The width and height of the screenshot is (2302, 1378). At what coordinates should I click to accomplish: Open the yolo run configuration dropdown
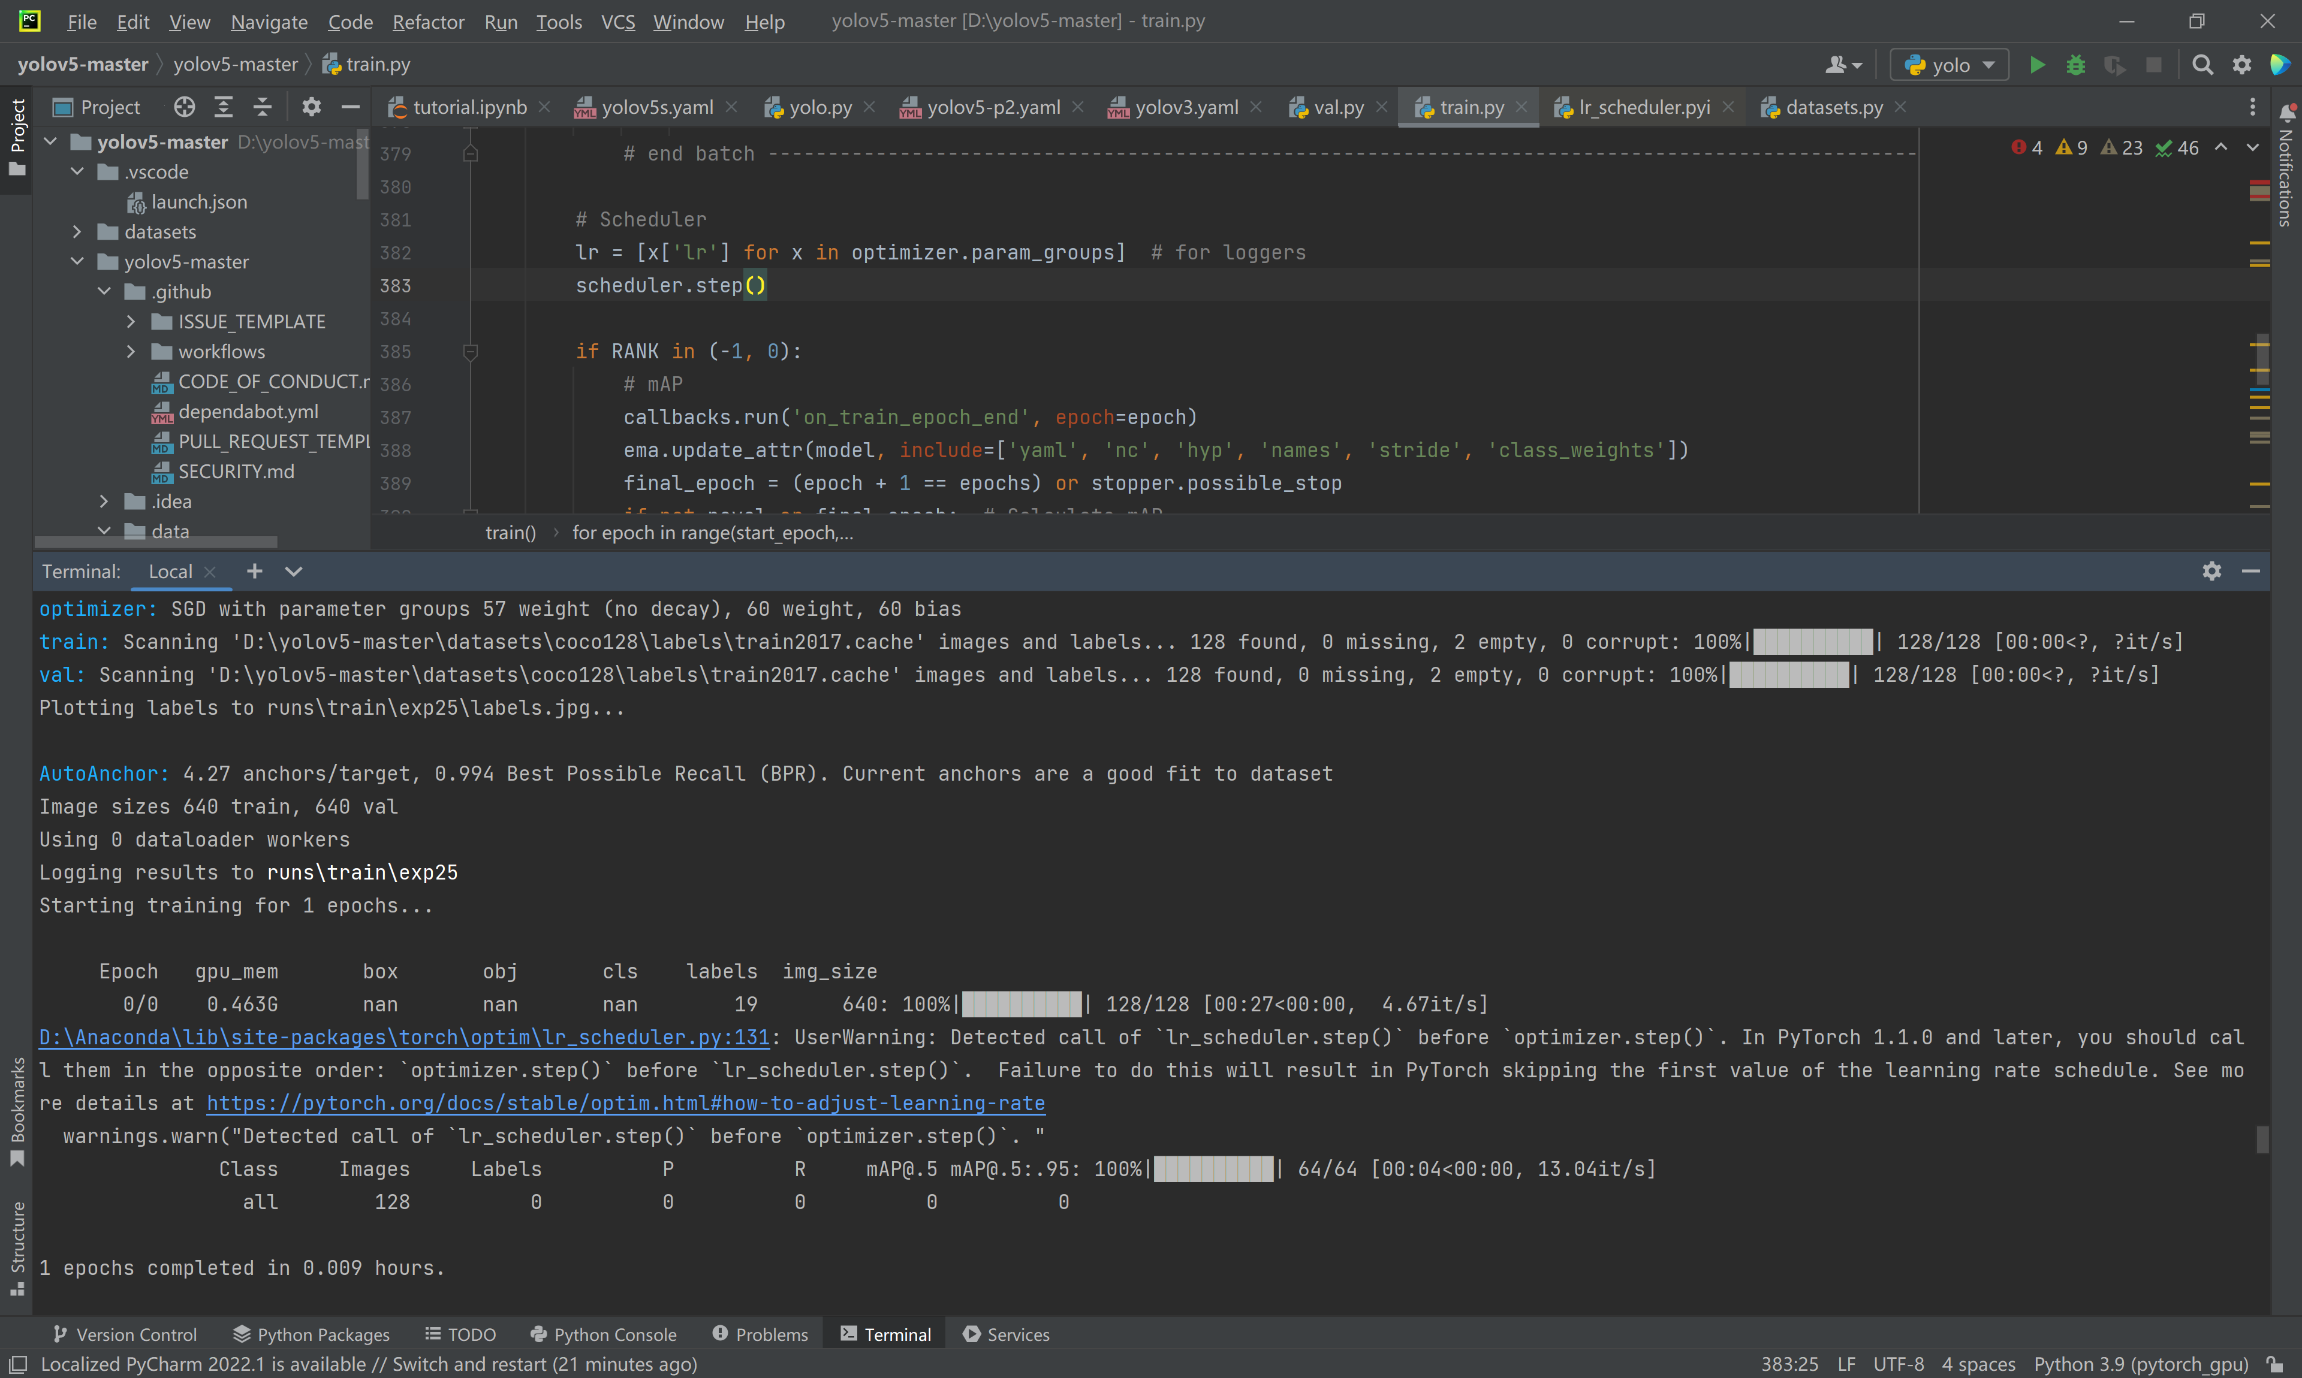(1949, 65)
